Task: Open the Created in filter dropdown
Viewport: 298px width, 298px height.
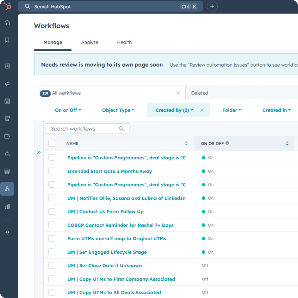Action: (x=276, y=110)
